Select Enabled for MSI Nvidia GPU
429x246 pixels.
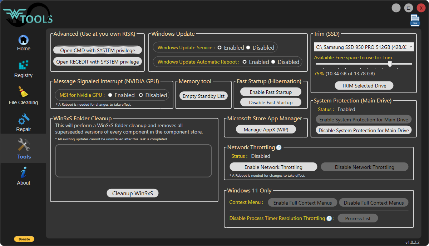[x=110, y=95]
